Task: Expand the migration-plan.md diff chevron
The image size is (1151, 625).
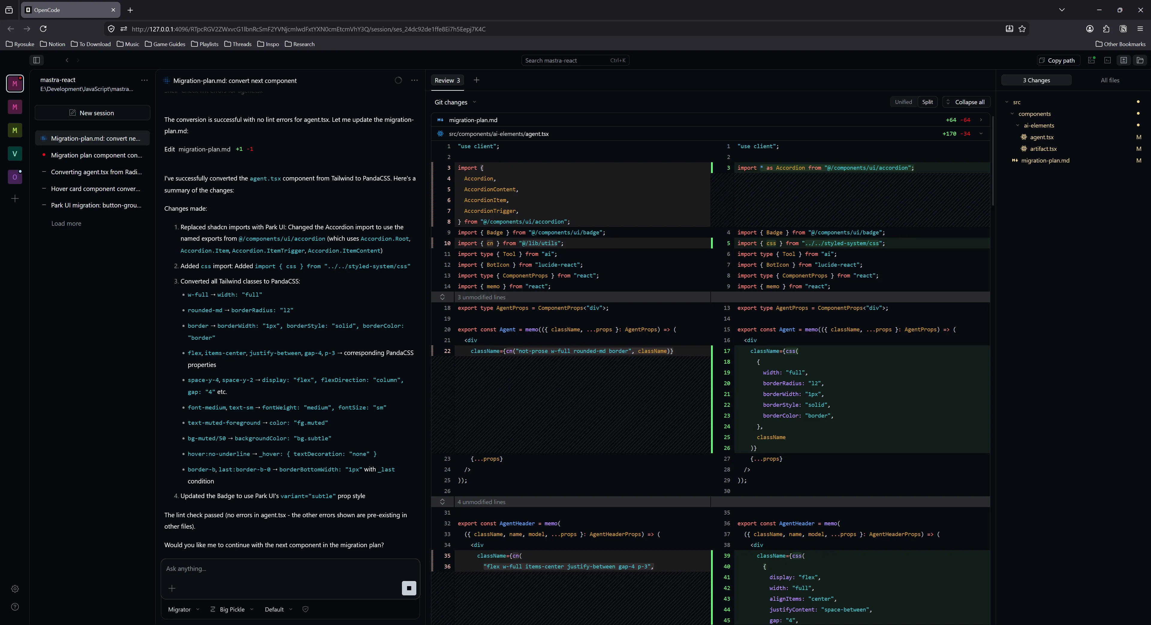Action: [x=981, y=119]
